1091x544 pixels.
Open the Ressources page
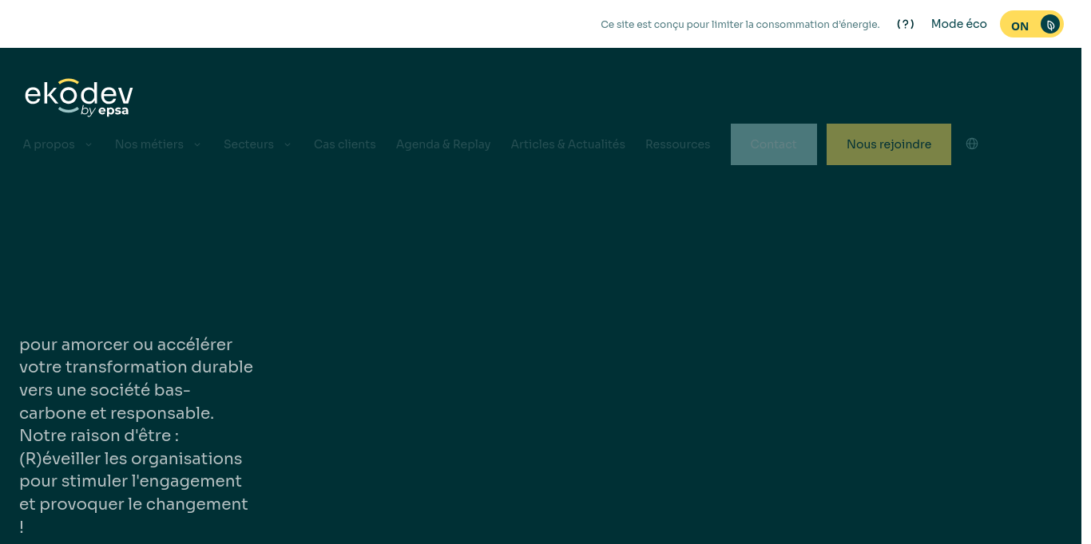click(x=678, y=144)
